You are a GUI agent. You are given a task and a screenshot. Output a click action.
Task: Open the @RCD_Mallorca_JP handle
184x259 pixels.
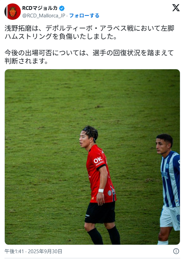click(44, 16)
